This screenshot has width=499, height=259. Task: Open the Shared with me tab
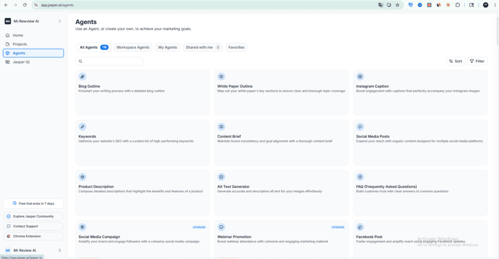(x=203, y=47)
